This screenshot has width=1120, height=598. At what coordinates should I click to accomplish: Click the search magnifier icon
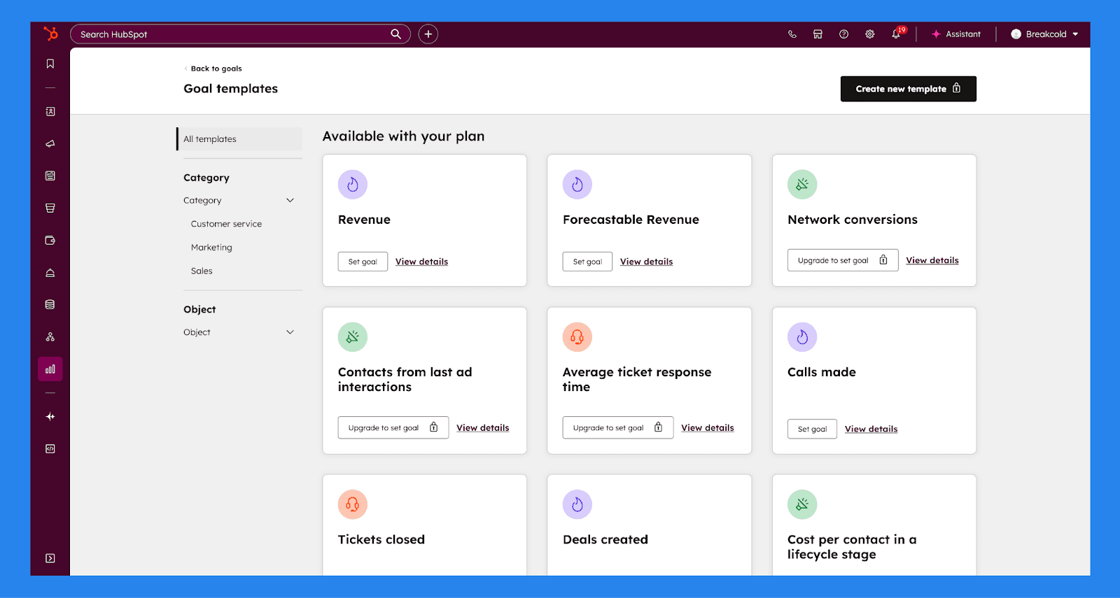pos(395,34)
